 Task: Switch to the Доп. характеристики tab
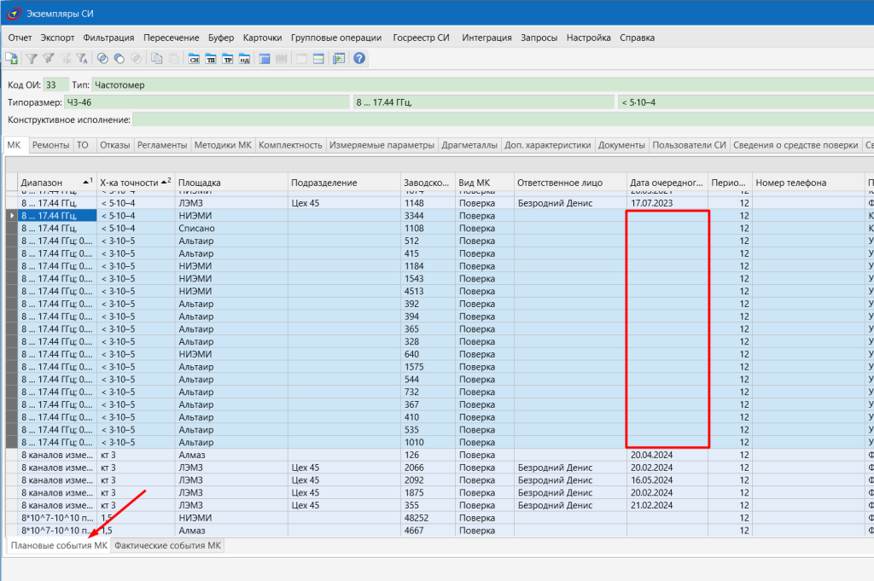548,145
